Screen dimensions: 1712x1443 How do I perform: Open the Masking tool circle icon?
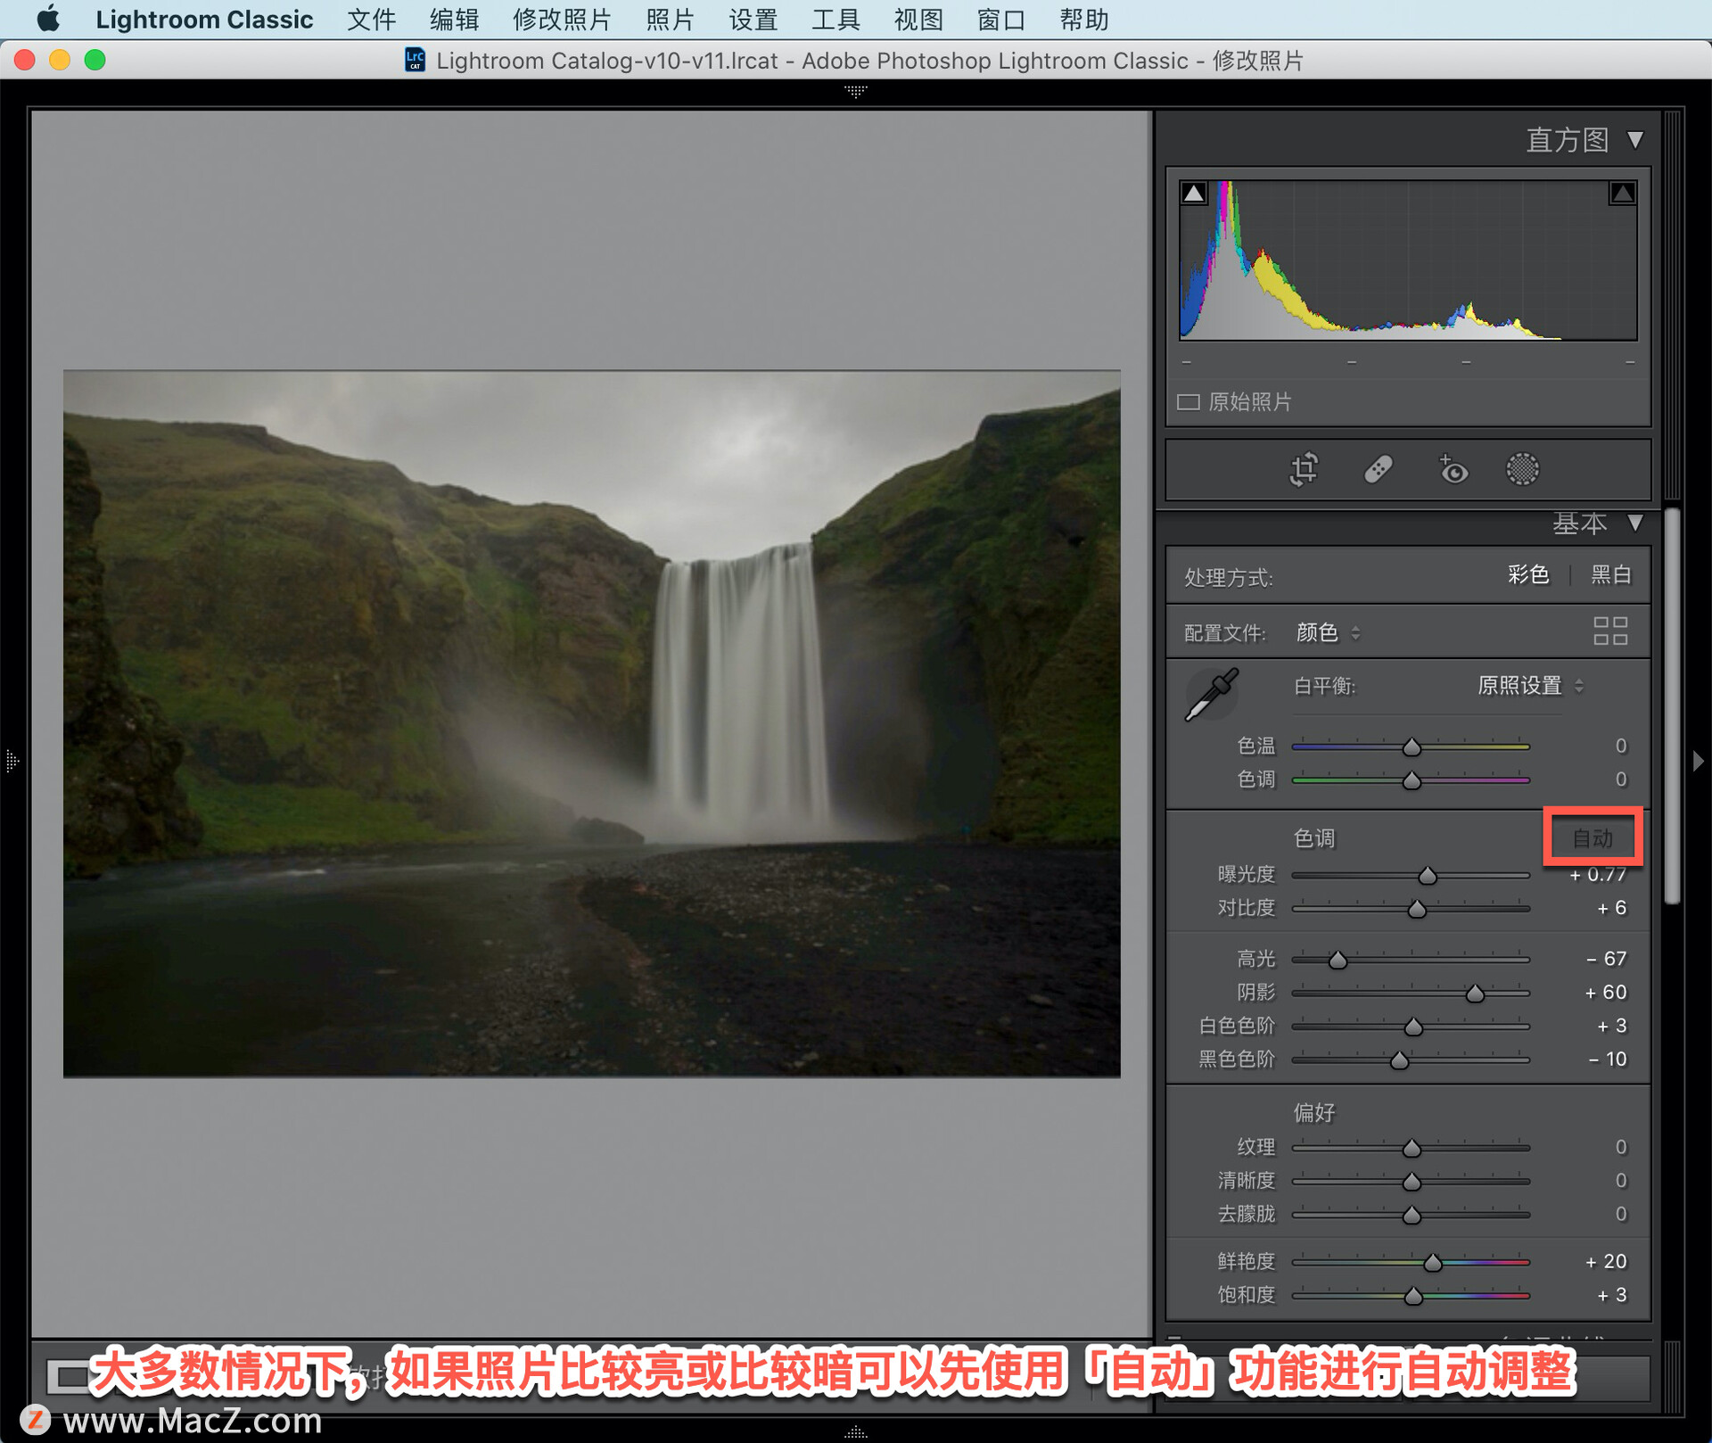pos(1522,469)
